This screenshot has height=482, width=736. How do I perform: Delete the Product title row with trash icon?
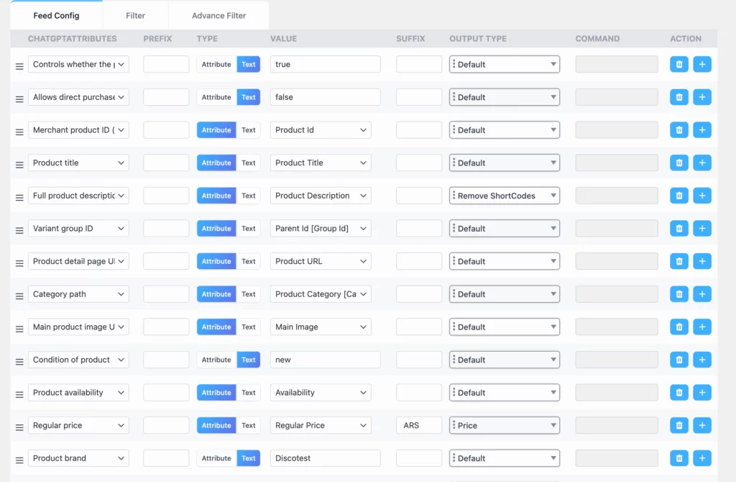678,163
